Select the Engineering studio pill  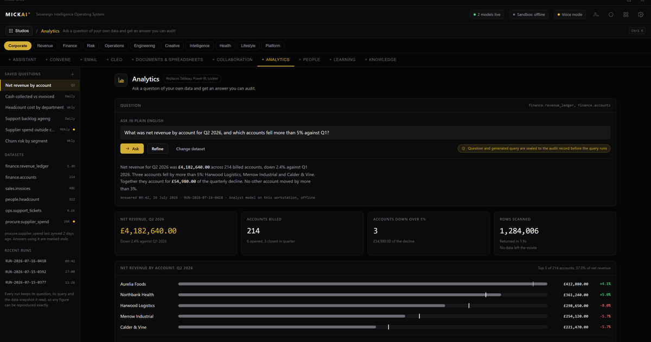(x=144, y=46)
